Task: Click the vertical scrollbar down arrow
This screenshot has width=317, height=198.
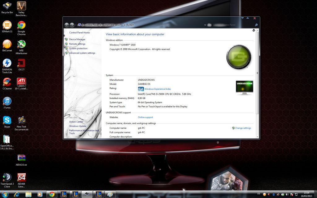Action: pyautogui.click(x=257, y=137)
